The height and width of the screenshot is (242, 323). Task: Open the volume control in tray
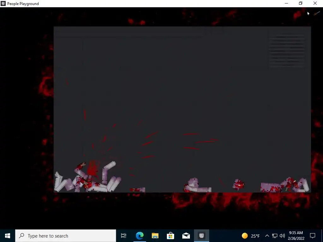(282, 236)
